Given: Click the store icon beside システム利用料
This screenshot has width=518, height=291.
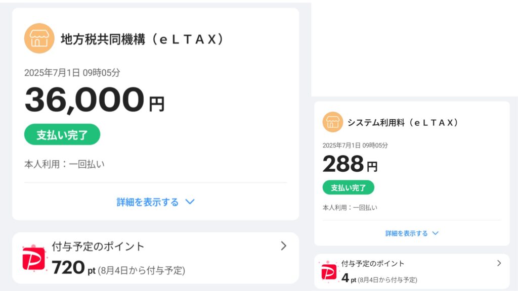Looking at the screenshot, I should click(x=333, y=122).
